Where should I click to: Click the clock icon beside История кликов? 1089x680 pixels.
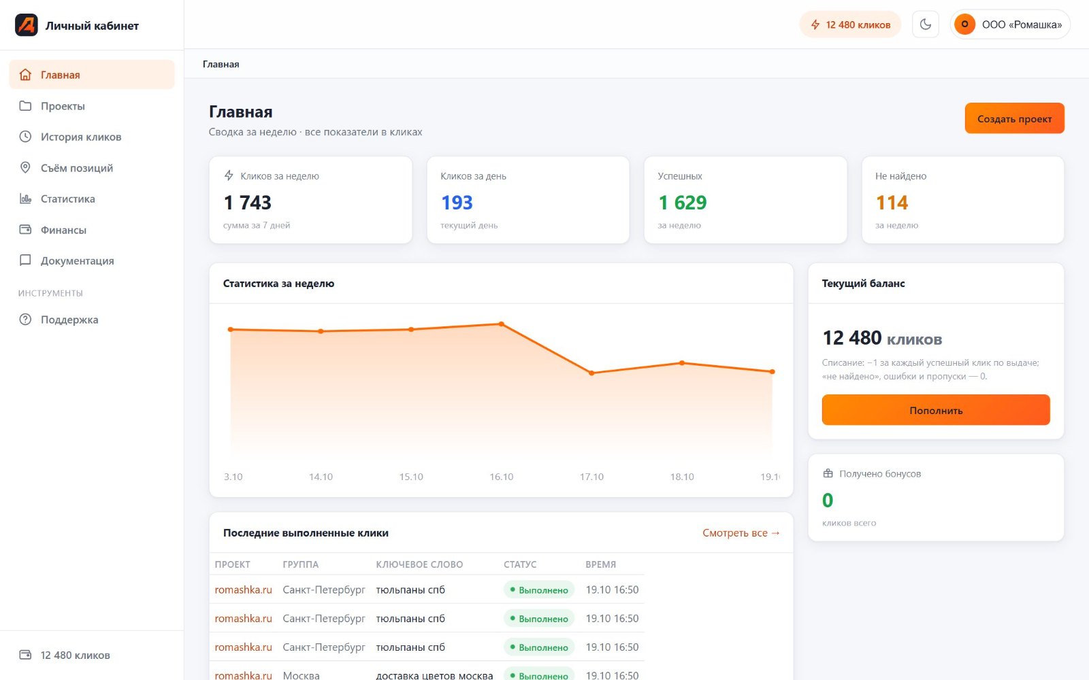(25, 137)
